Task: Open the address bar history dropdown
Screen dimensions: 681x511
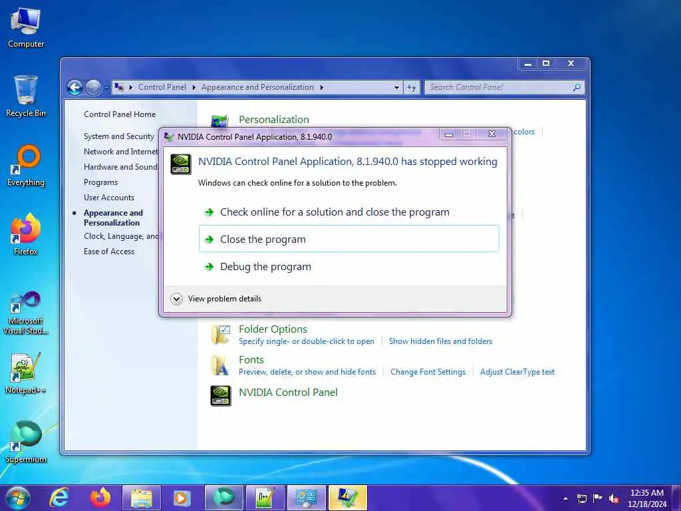Action: [x=396, y=87]
